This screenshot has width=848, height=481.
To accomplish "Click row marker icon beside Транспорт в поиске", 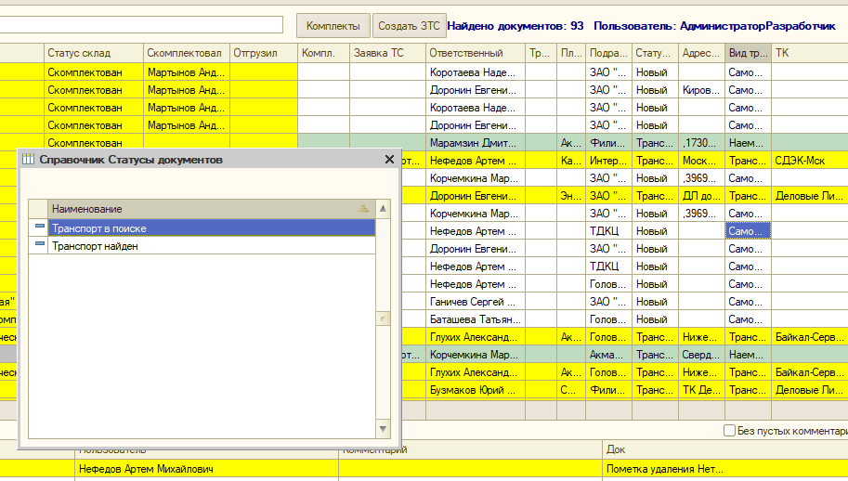I will click(39, 227).
